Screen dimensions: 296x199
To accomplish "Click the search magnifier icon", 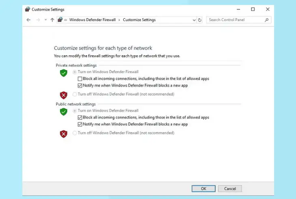I will (x=266, y=20).
